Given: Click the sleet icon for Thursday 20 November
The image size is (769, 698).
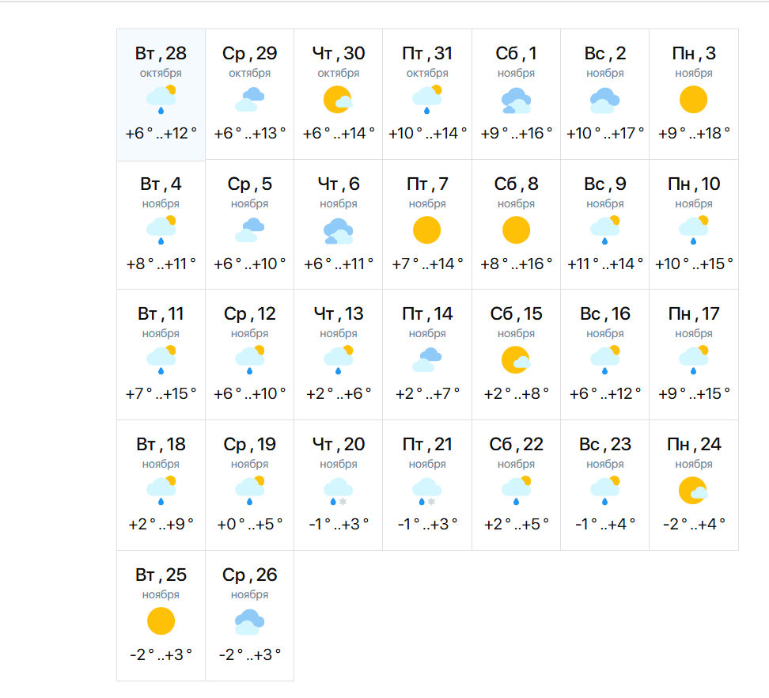Looking at the screenshot, I should coord(339,491).
